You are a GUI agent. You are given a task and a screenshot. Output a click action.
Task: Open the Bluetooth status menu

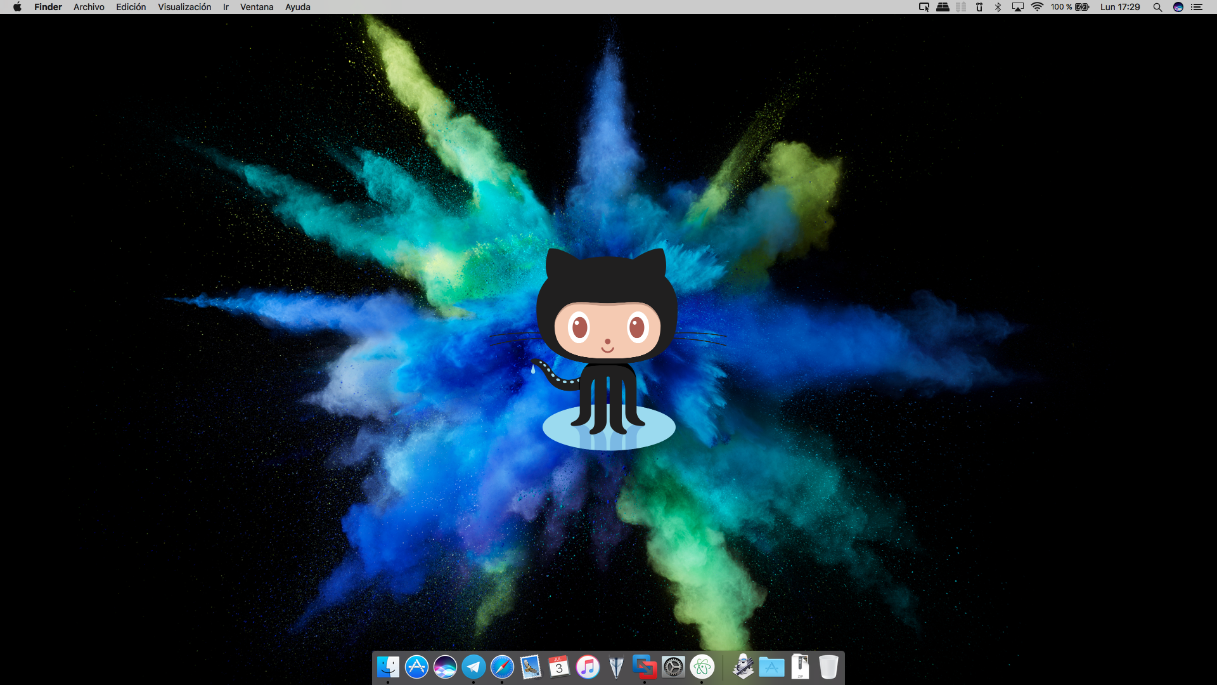pos(998,7)
